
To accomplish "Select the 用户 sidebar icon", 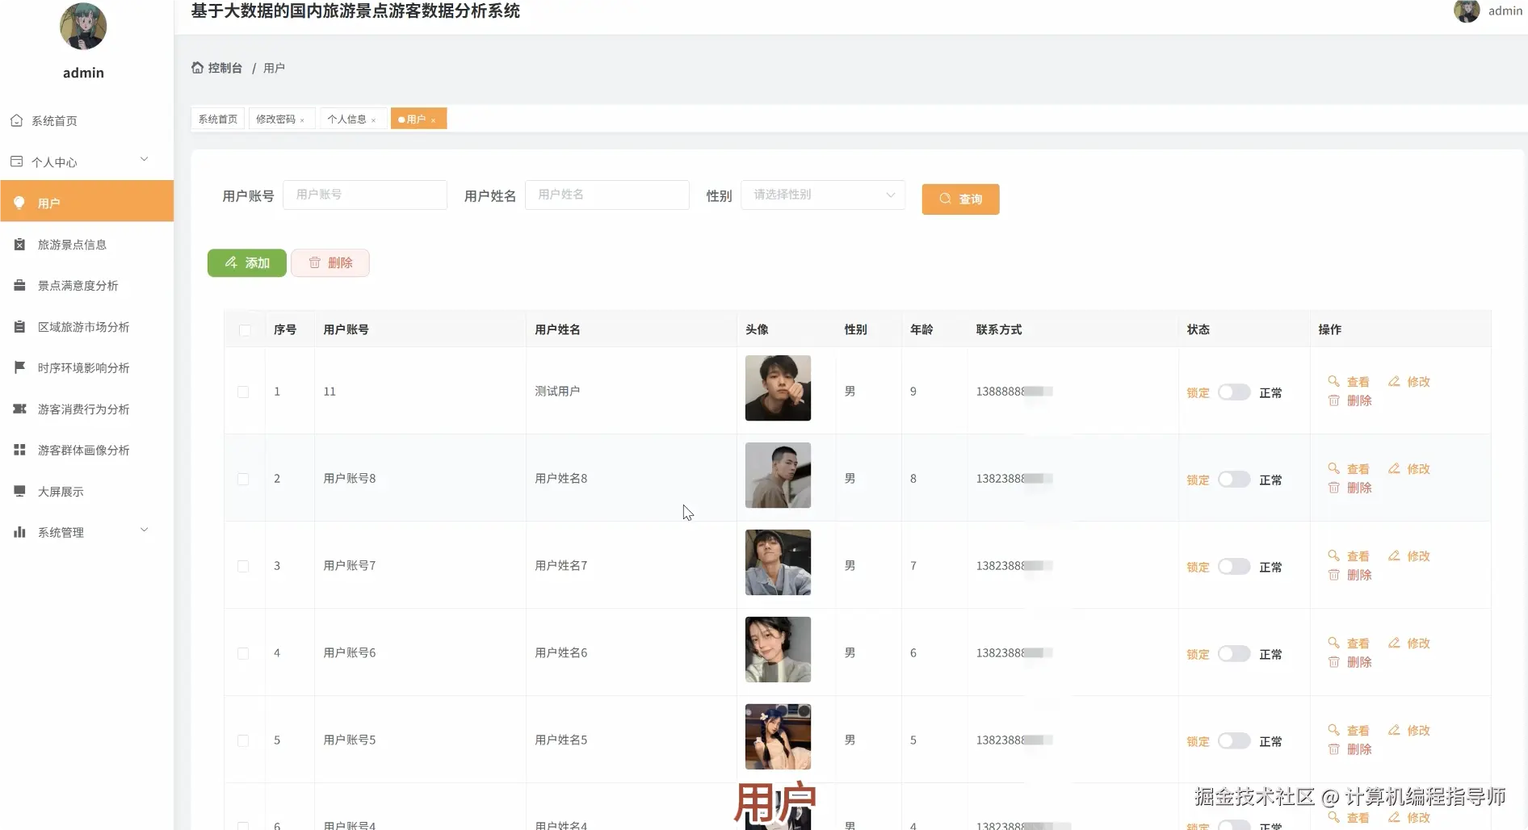I will point(19,203).
